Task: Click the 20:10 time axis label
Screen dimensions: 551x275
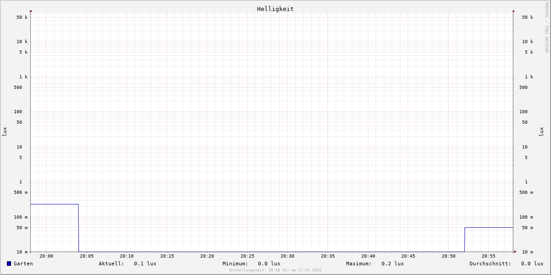Action: click(127, 256)
